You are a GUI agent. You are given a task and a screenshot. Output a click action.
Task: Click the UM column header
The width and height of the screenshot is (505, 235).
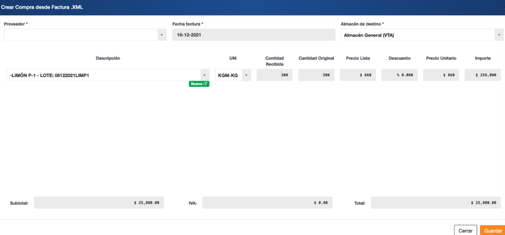click(233, 58)
